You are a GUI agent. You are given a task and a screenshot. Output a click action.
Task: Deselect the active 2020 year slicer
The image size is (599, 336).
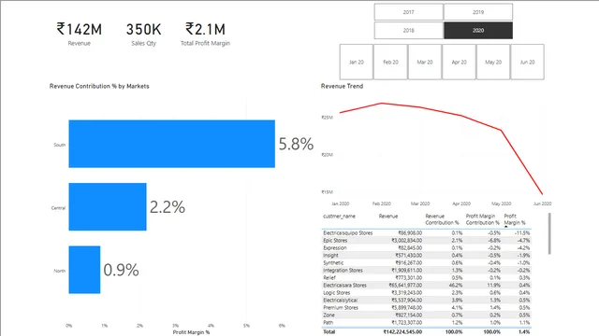[x=478, y=31]
